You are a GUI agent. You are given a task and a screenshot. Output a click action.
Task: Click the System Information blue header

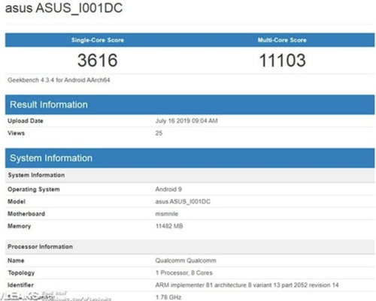(x=190, y=158)
